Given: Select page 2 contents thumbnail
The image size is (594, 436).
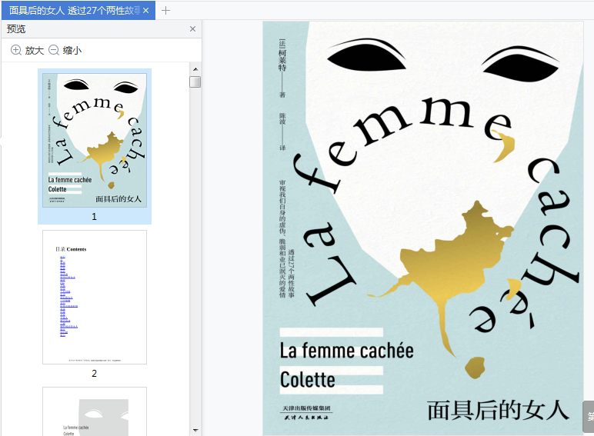Looking at the screenshot, I should click(x=95, y=297).
